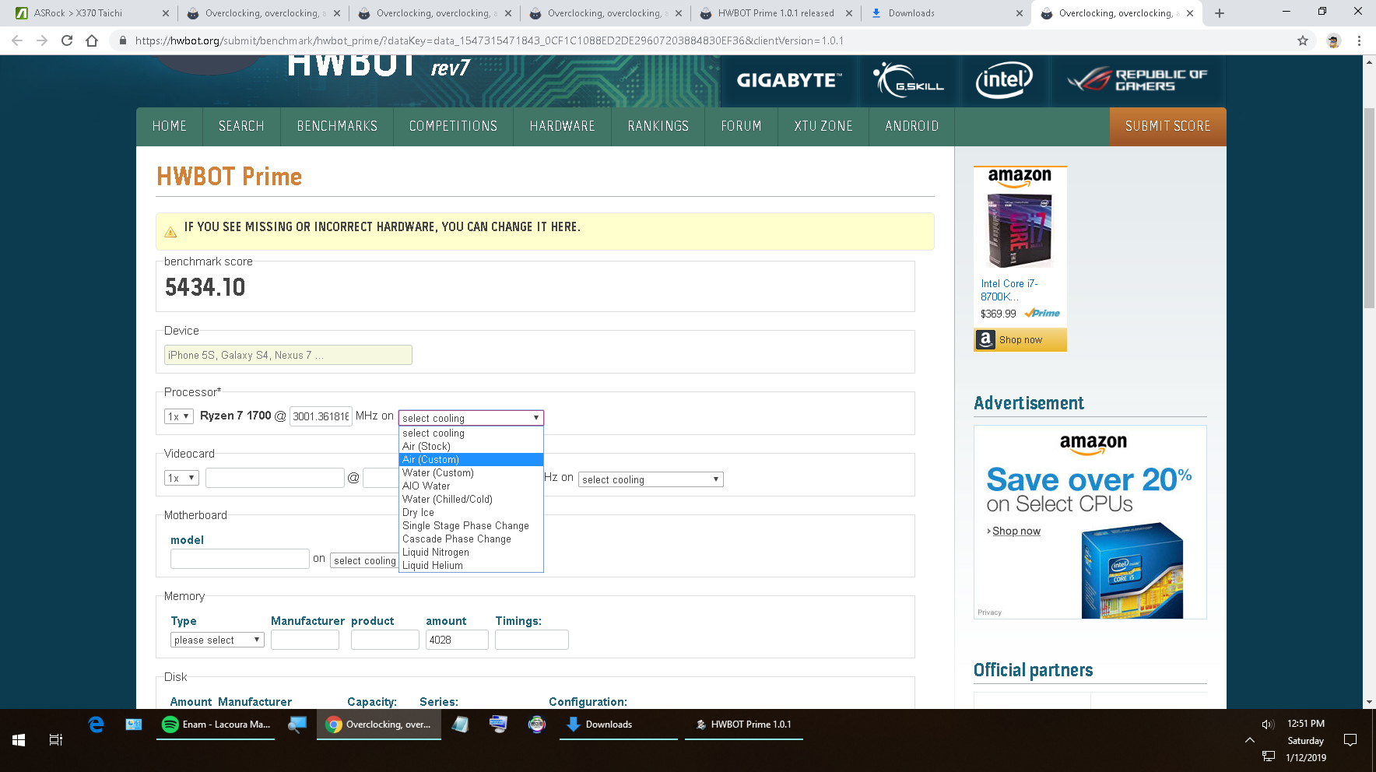The image size is (1376, 772).
Task: Choose Single Stage Phase Change option
Action: [471, 526]
